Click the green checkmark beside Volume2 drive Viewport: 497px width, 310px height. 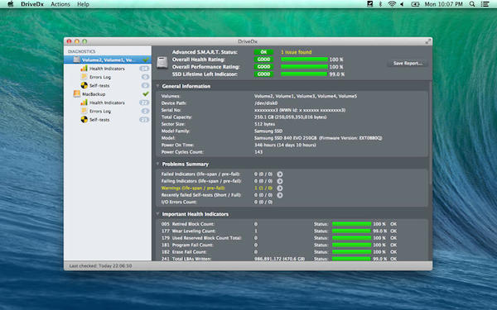146,60
